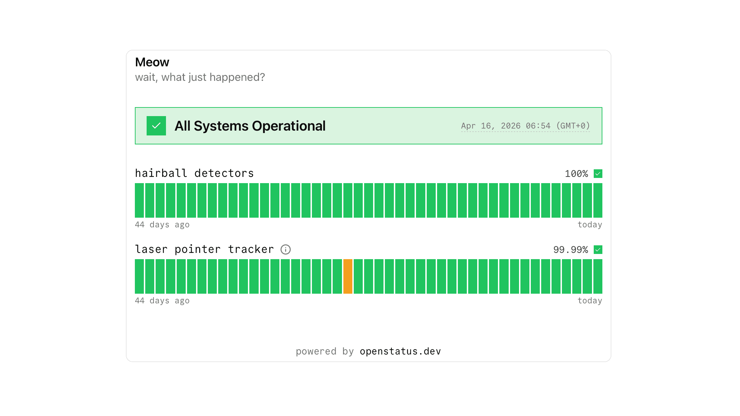Open the openstatus.dev link

click(x=400, y=351)
